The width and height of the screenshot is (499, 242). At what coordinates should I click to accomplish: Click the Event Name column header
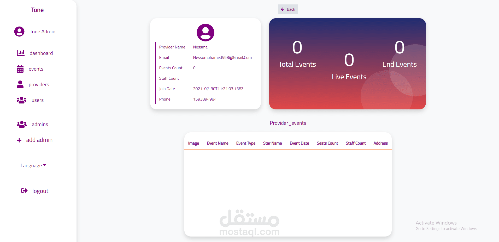point(218,143)
